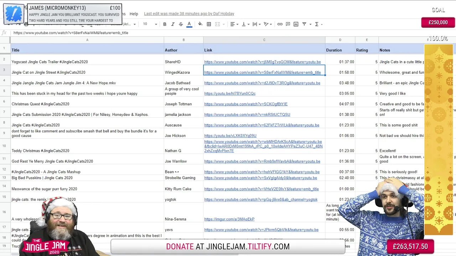Select column A header

point(87,40)
